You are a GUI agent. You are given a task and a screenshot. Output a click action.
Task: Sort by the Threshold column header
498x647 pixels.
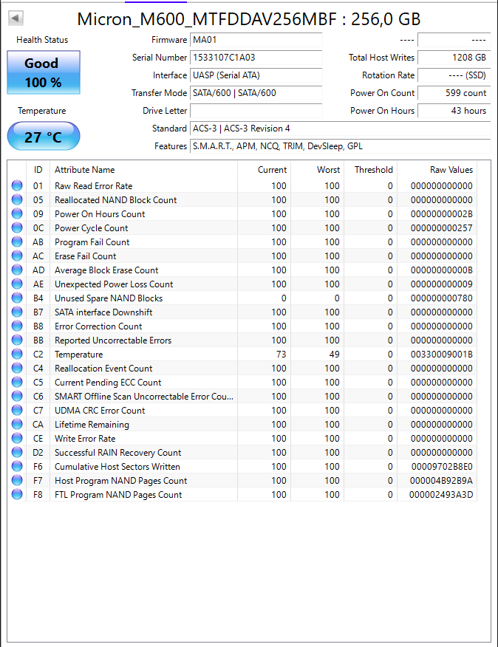(371, 170)
